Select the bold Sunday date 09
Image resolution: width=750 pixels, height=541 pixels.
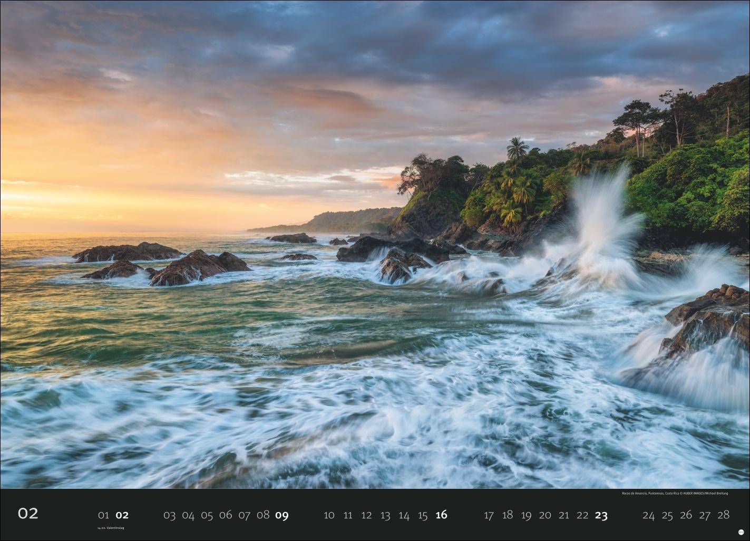click(x=282, y=515)
